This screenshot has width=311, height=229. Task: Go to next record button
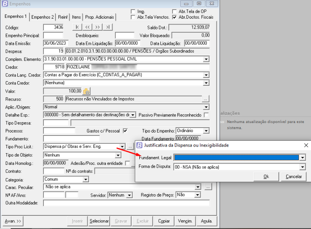pos(98,27)
